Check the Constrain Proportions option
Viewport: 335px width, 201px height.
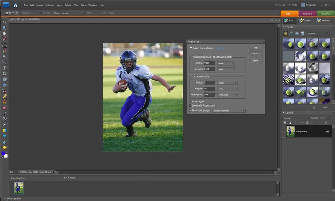[x=190, y=106]
